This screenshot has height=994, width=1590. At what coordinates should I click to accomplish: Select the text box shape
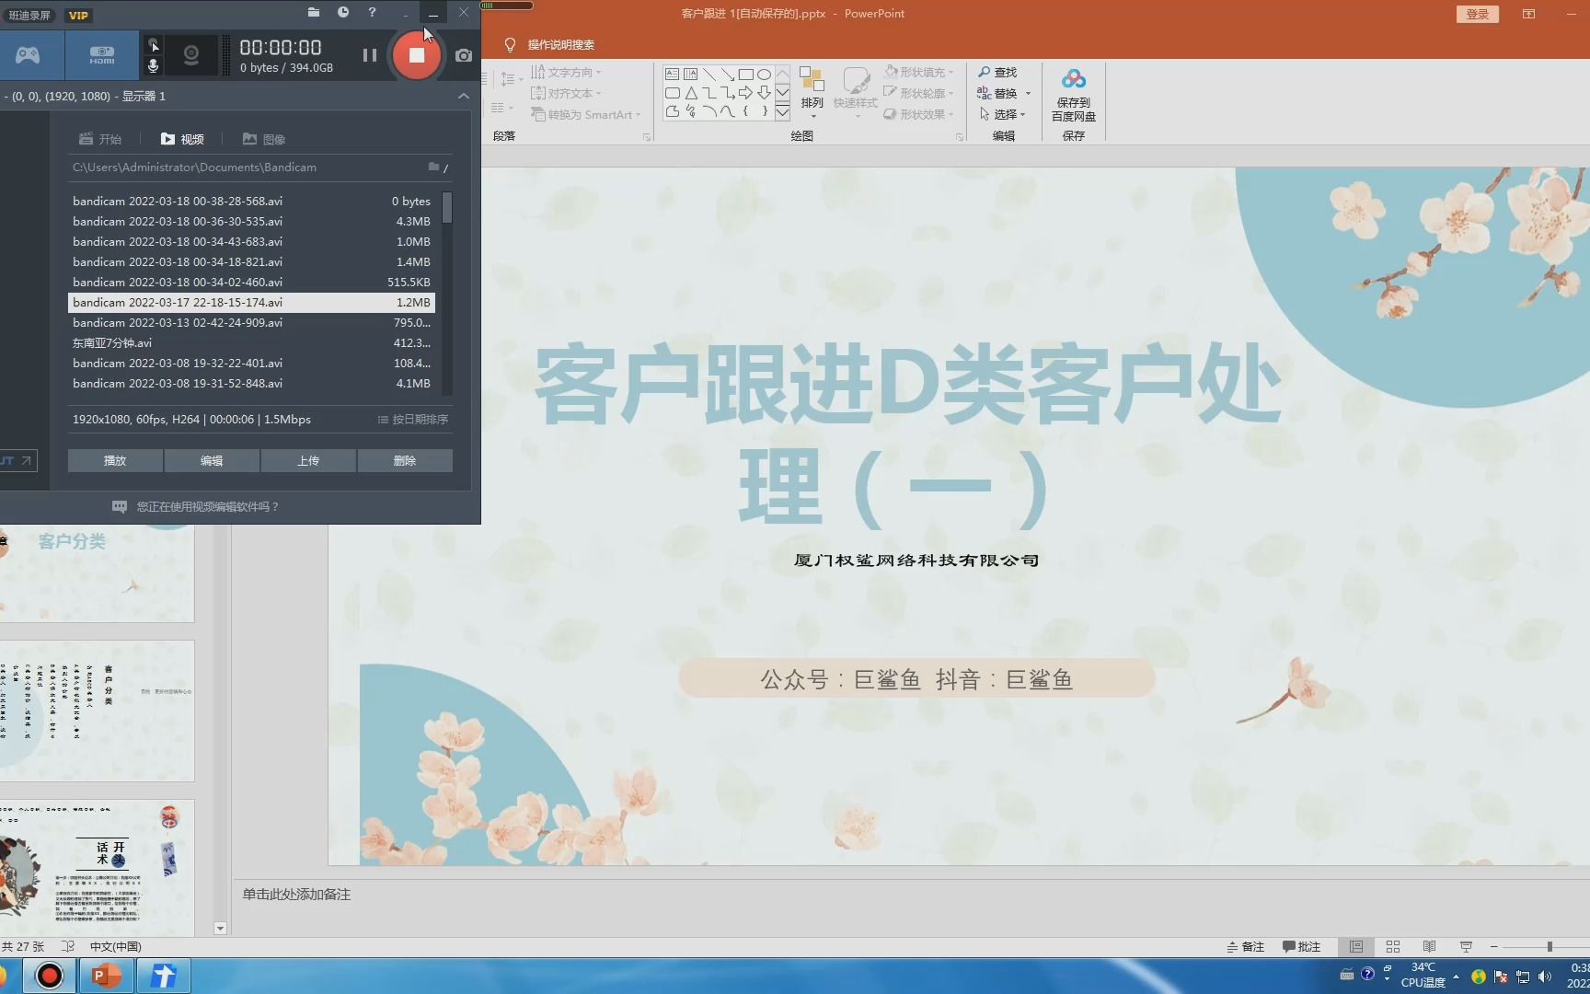click(x=672, y=74)
